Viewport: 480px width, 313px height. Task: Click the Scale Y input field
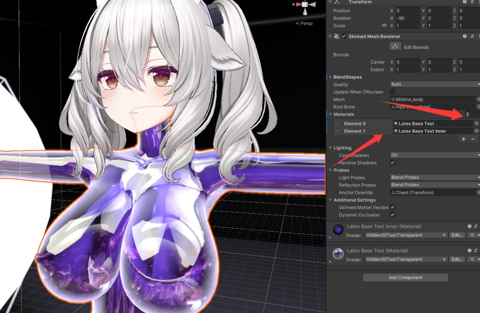coord(439,25)
